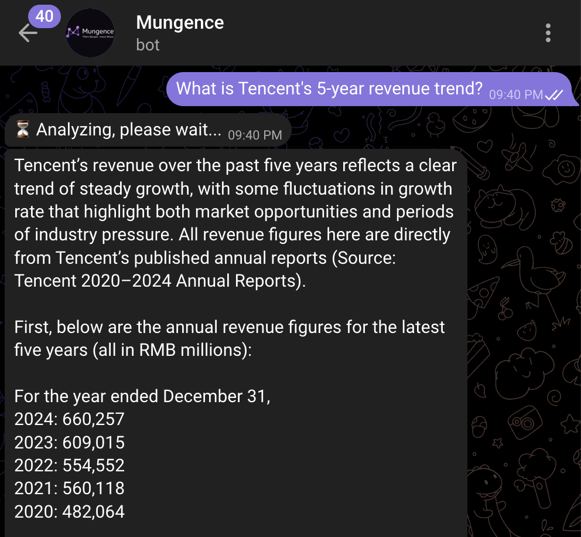This screenshot has height=537, width=581.
Task: Tap the double-check read receipt icon
Action: (x=554, y=95)
